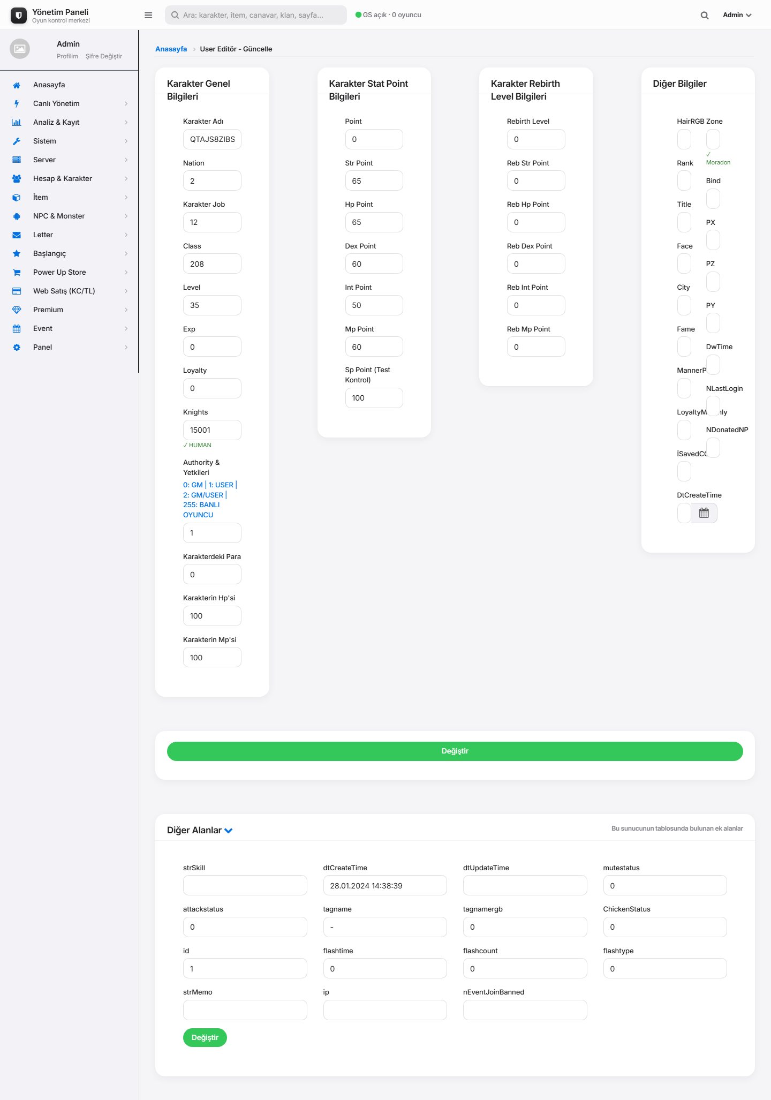This screenshot has width=771, height=1100.
Task: Click the Karakter Adı input field
Action: pyautogui.click(x=212, y=139)
